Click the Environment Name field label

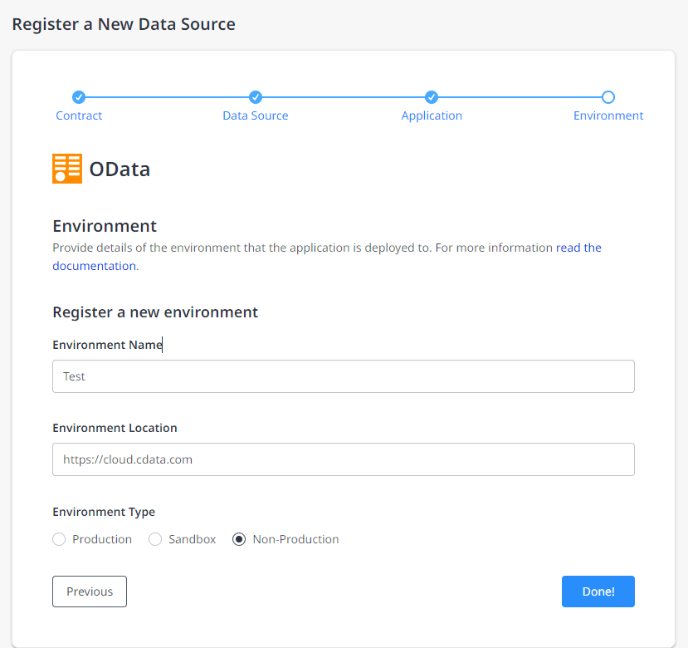click(x=107, y=345)
